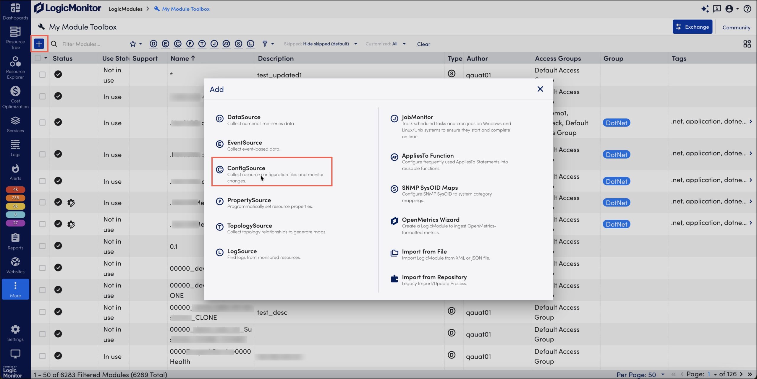Check the checkbox for row 0.1

coord(42,246)
